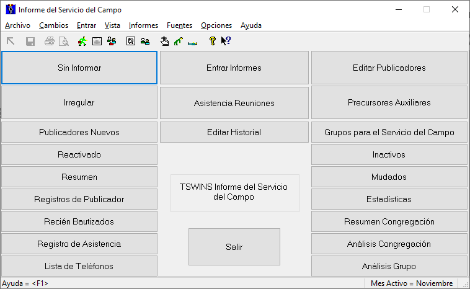The width and height of the screenshot is (470, 289).
Task: Open the Opciones menu
Action: (216, 25)
